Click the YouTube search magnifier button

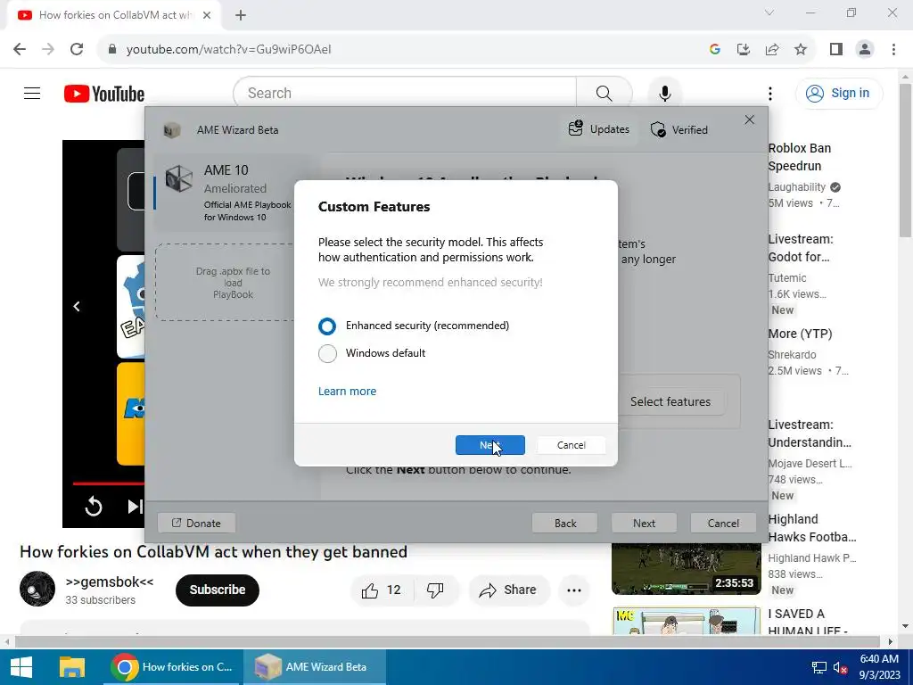point(604,93)
